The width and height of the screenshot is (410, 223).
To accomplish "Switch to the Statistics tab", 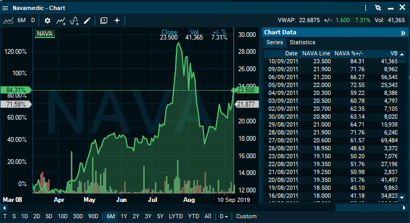I will [302, 42].
